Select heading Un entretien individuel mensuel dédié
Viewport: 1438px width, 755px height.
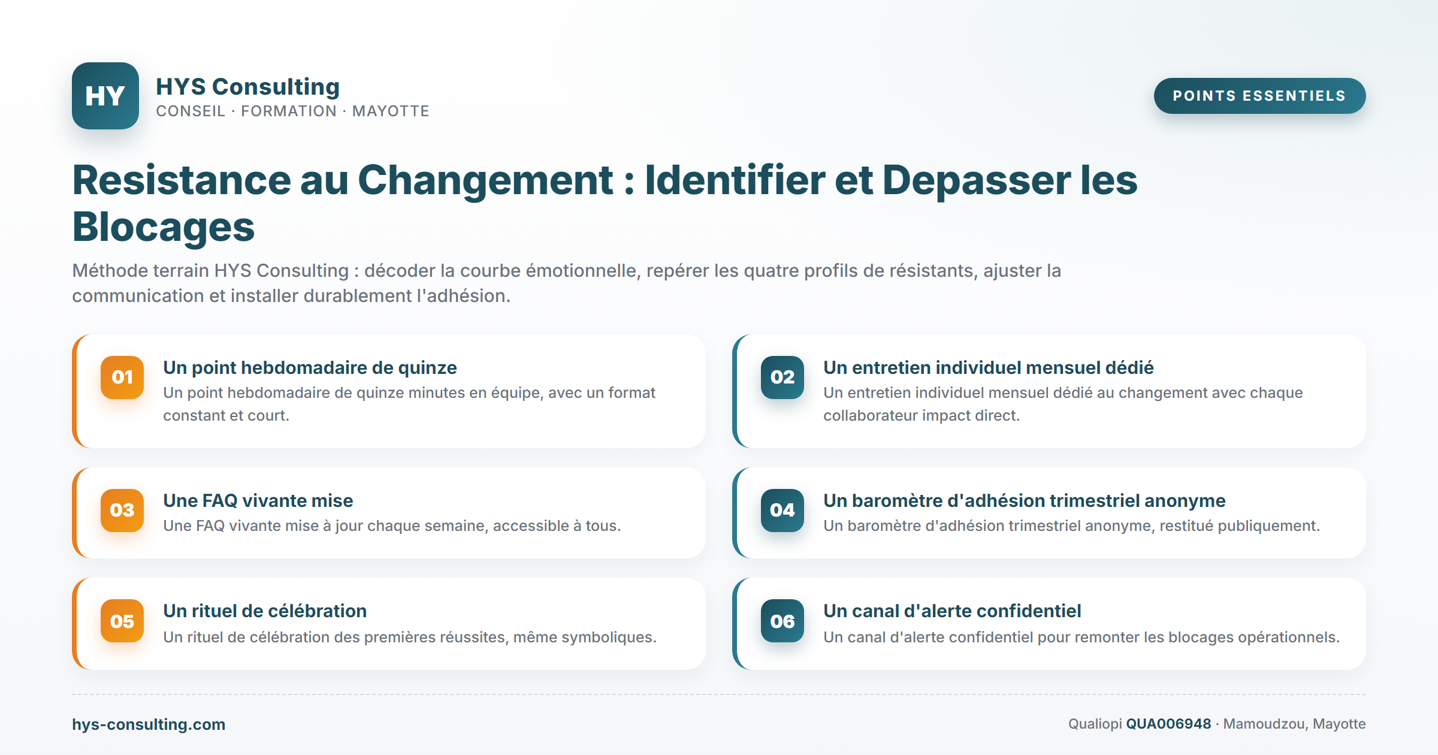click(989, 367)
